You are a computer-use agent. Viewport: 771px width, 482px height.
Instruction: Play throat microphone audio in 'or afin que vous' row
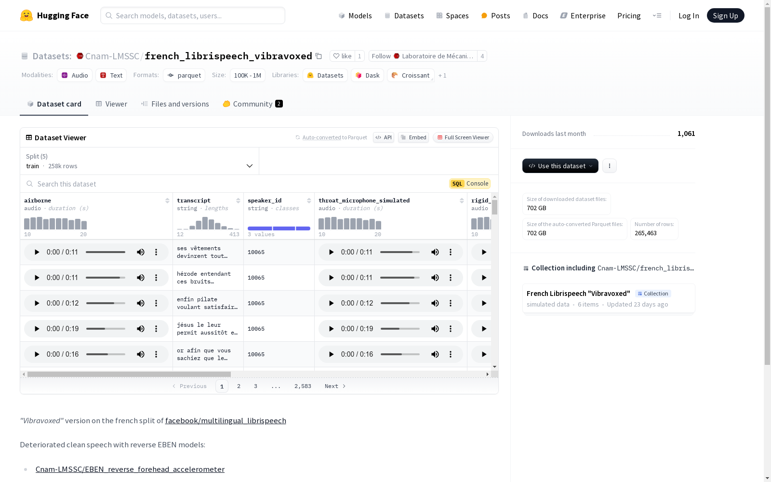pos(331,354)
